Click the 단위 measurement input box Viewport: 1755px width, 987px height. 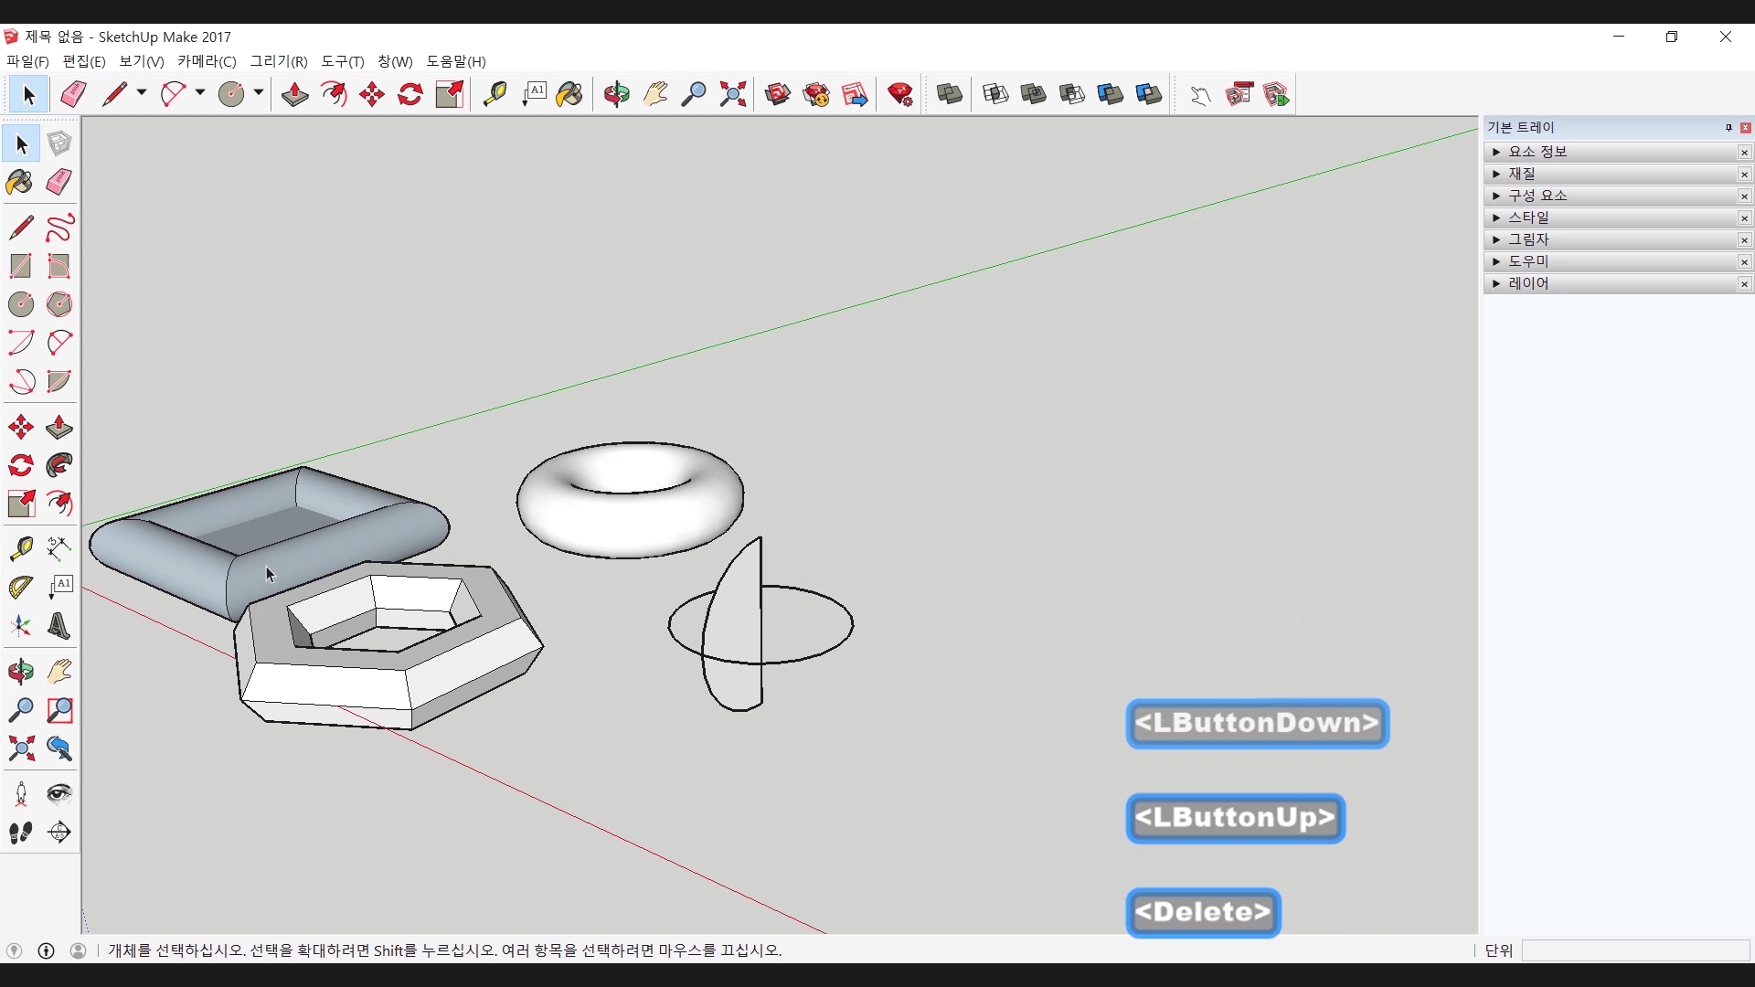click(1634, 950)
